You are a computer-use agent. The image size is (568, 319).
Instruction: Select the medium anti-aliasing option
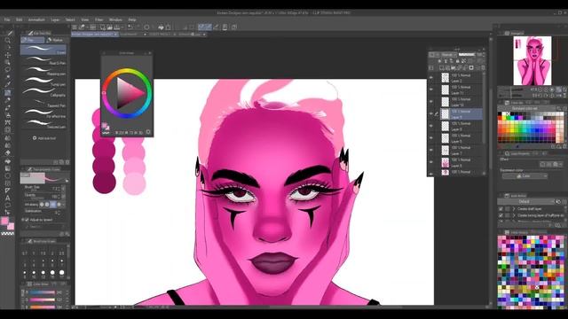click(53, 205)
